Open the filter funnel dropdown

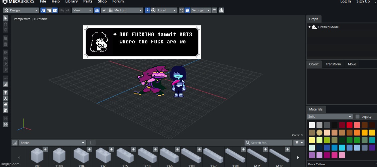pos(299,143)
